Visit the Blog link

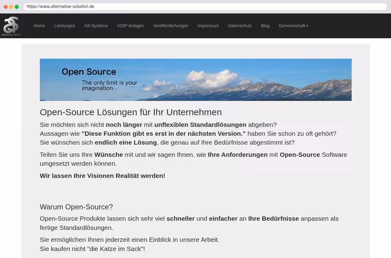(265, 26)
